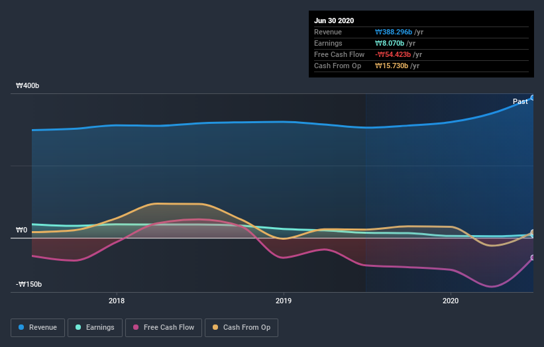Screen dimensions: 544x347
Task: Click the ₩8.070b earnings value
Action: tap(390, 43)
